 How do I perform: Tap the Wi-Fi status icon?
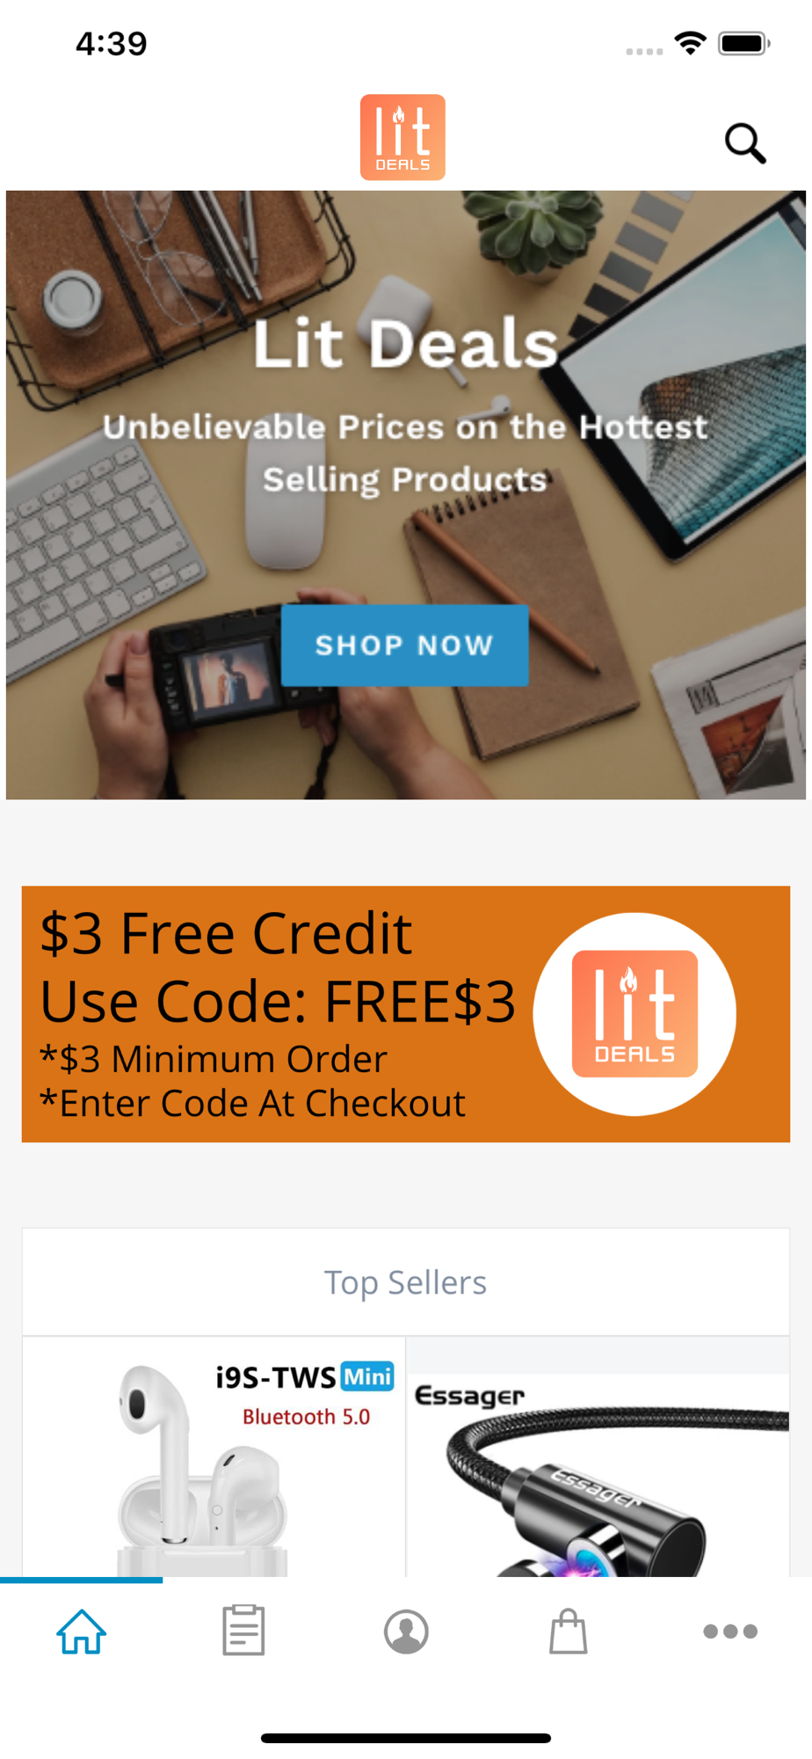tap(691, 43)
